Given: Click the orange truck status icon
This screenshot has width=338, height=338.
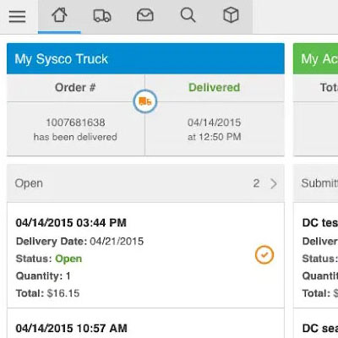Looking at the screenshot, I should pos(144,101).
